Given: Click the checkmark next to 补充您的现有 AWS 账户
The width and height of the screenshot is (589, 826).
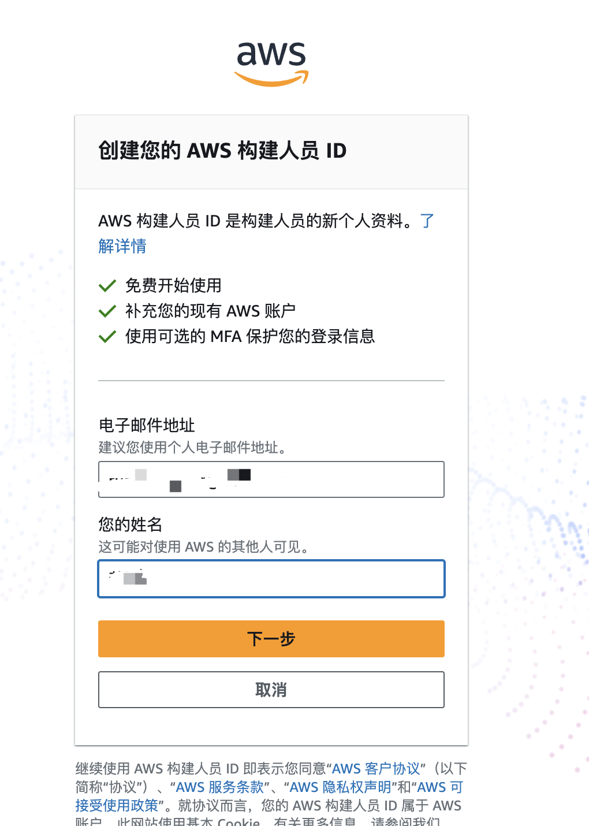Looking at the screenshot, I should tap(107, 311).
